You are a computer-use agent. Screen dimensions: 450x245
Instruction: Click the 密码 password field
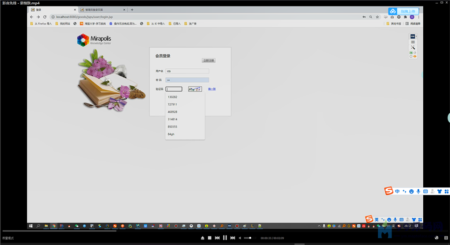click(187, 80)
